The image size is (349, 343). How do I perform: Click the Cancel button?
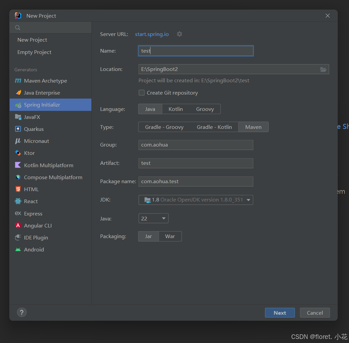(x=315, y=313)
